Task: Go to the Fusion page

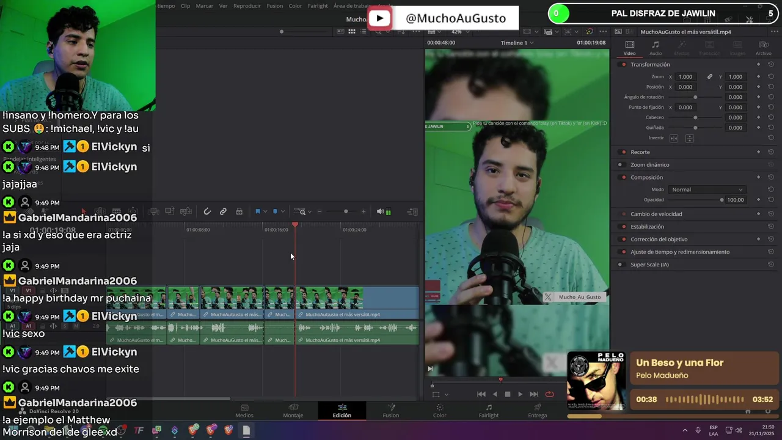Action: [x=391, y=411]
